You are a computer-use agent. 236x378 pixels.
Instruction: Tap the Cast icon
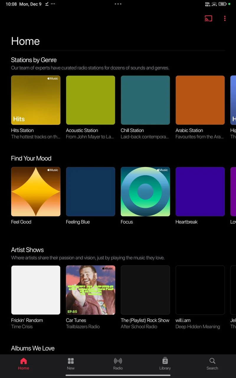coord(208,19)
